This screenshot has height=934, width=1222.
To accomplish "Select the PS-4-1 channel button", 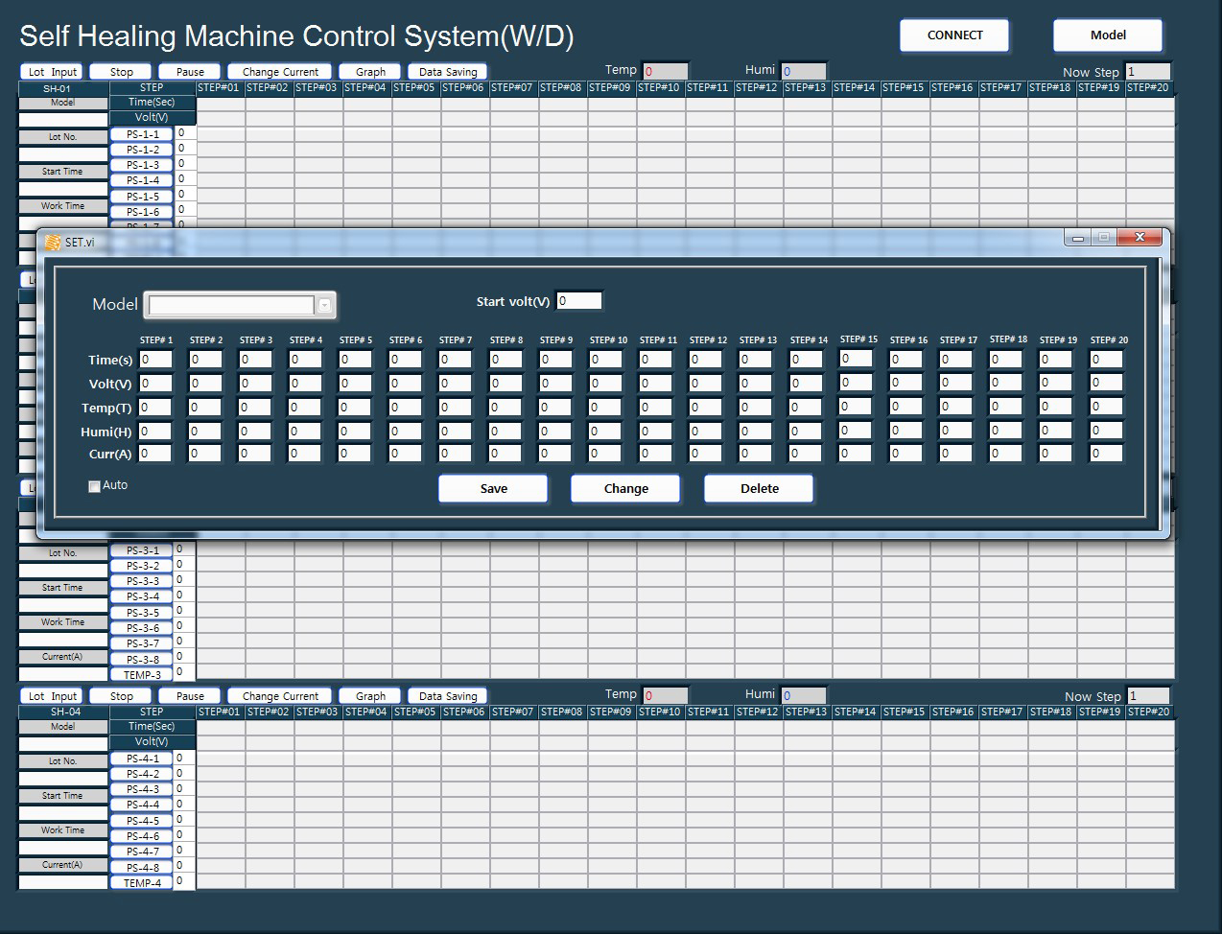I will pos(142,759).
